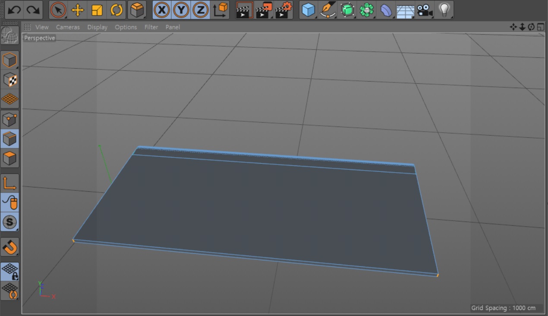Enable snap with the magnet icon
The image size is (548, 316).
tap(9, 247)
